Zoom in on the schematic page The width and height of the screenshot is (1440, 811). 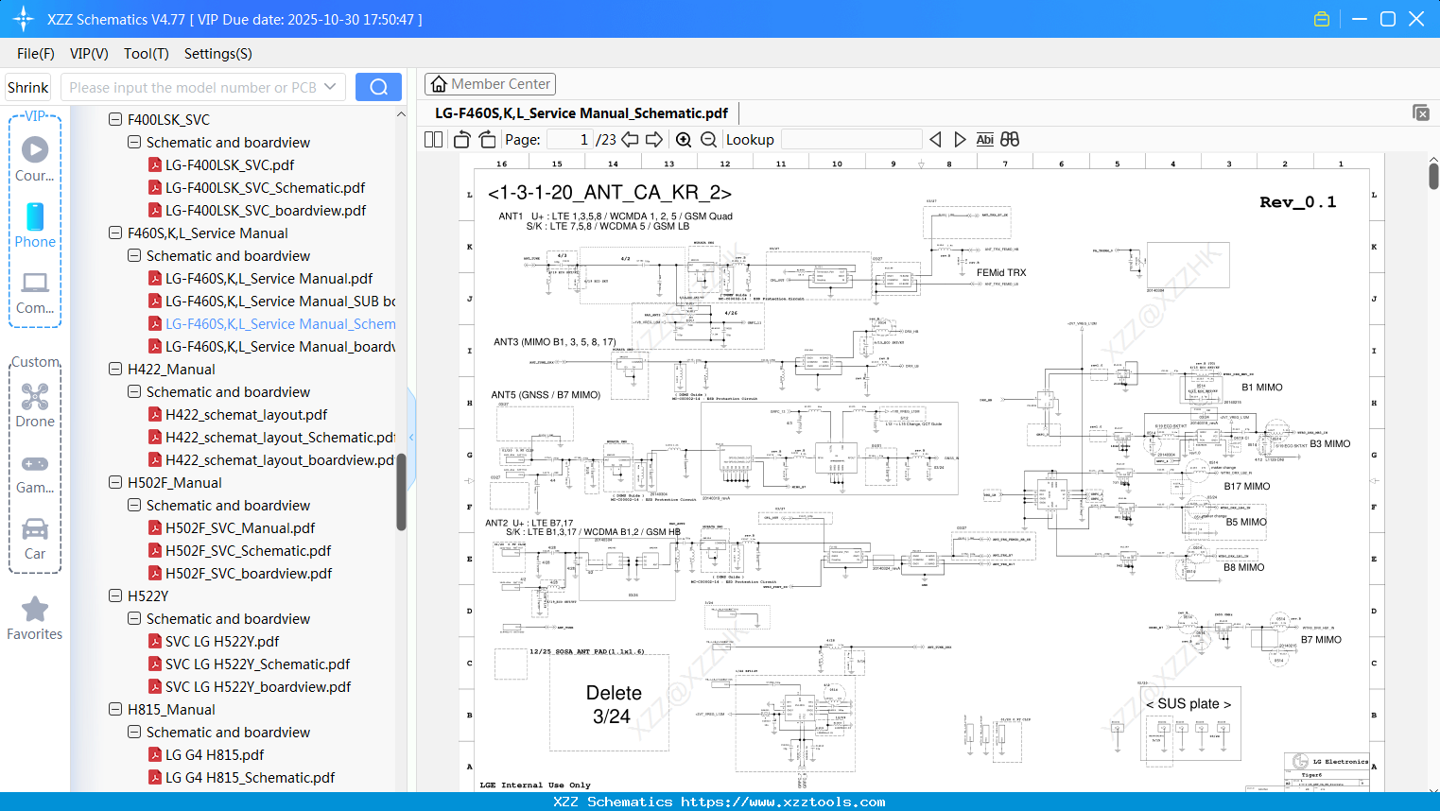tap(683, 139)
